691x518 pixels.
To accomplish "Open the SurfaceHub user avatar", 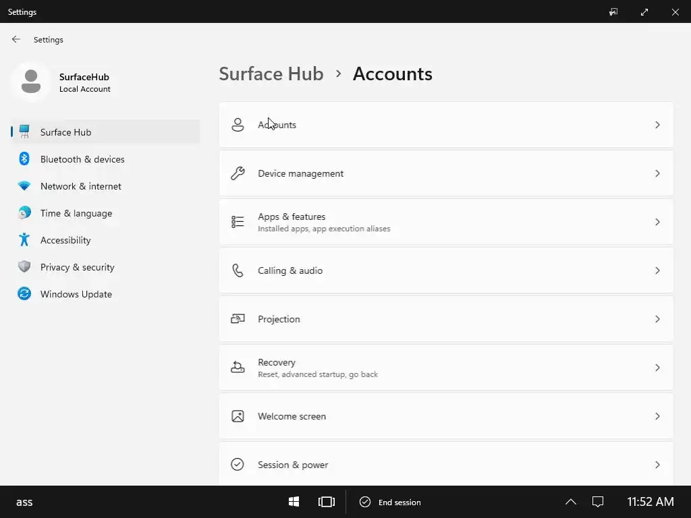I will pyautogui.click(x=31, y=82).
